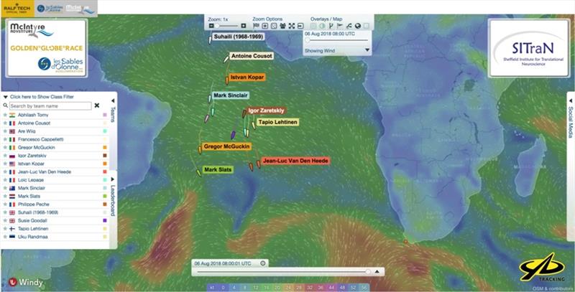Click the clock icon beside playback time
This screenshot has width=575, height=292.
(262, 263)
